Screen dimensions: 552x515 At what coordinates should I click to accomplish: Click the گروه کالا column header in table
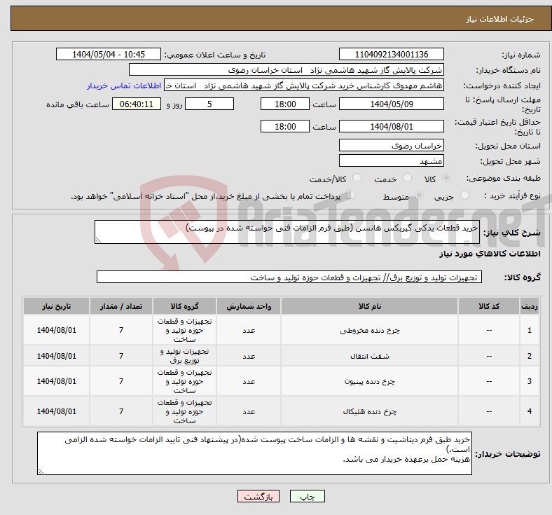184,306
